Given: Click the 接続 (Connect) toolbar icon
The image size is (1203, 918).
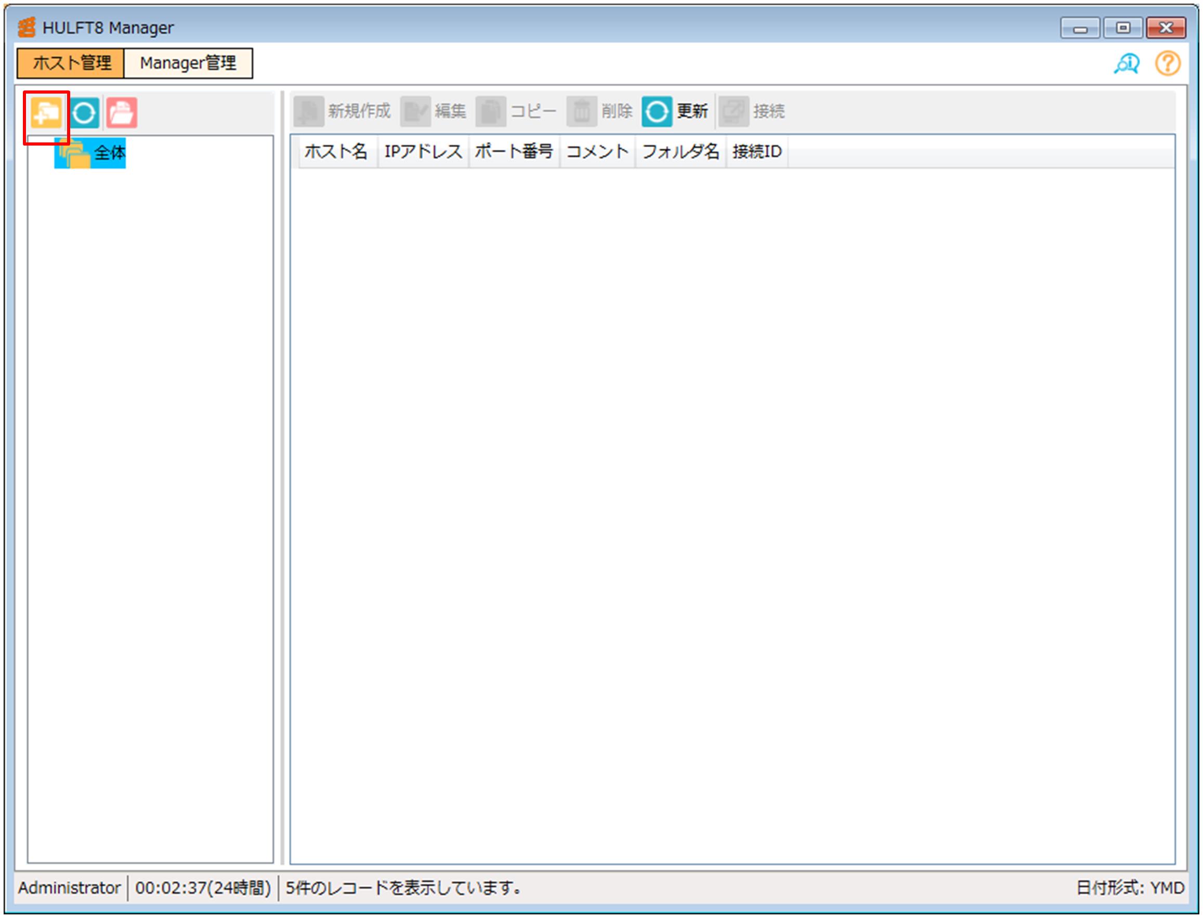Looking at the screenshot, I should pyautogui.click(x=734, y=111).
